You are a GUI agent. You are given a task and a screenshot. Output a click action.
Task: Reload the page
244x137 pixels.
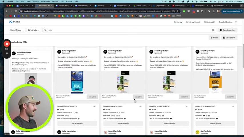point(16,11)
